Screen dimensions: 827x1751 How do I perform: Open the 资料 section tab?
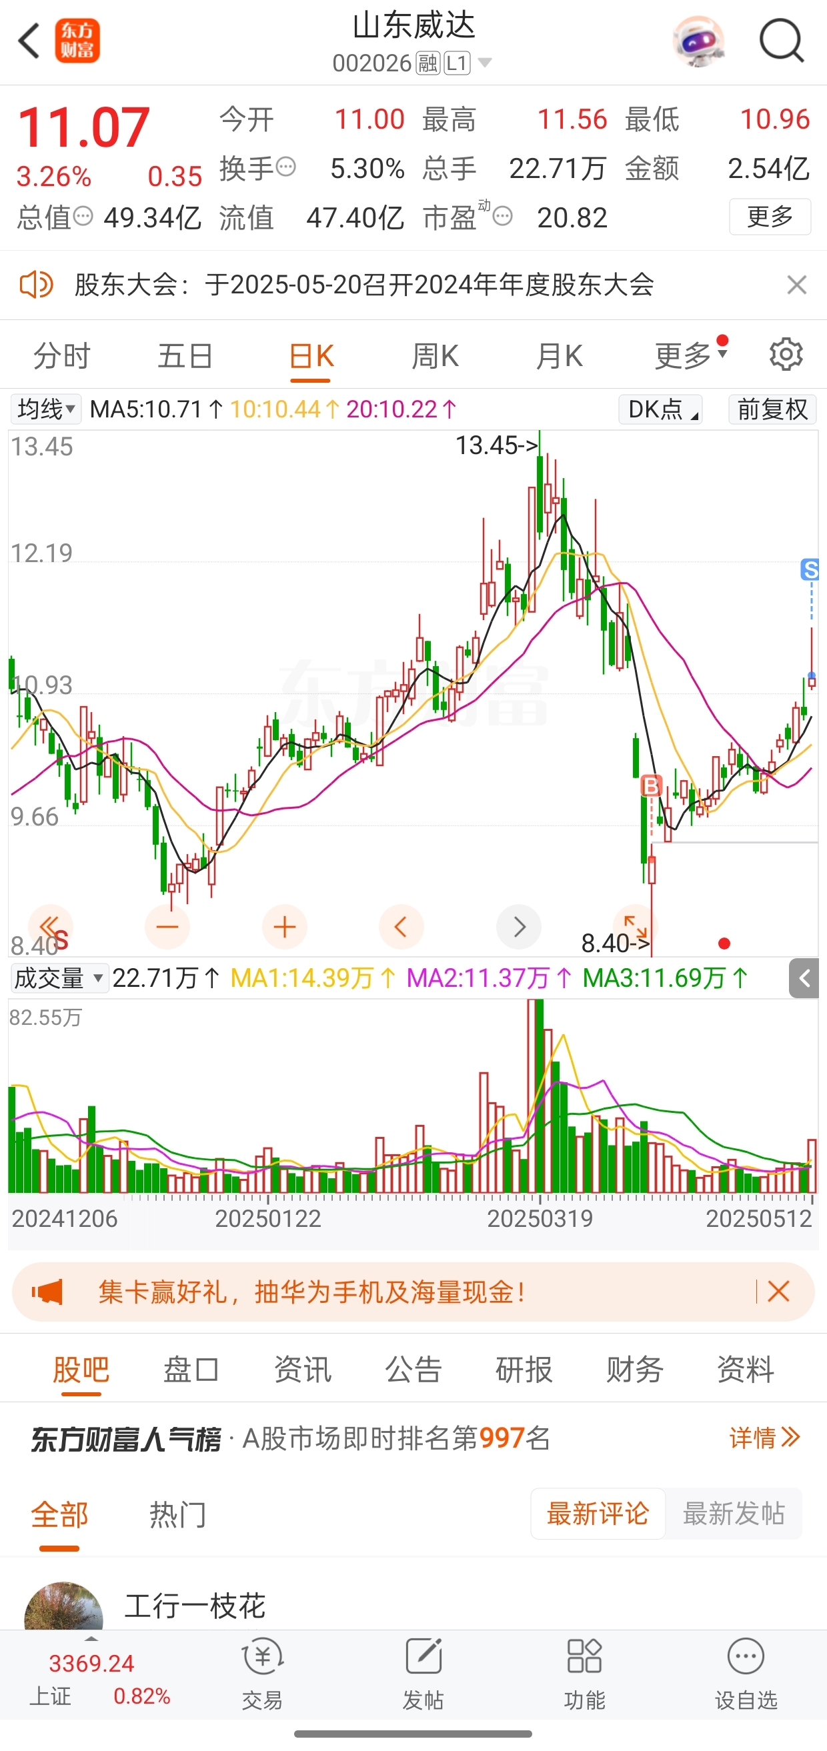746,1370
